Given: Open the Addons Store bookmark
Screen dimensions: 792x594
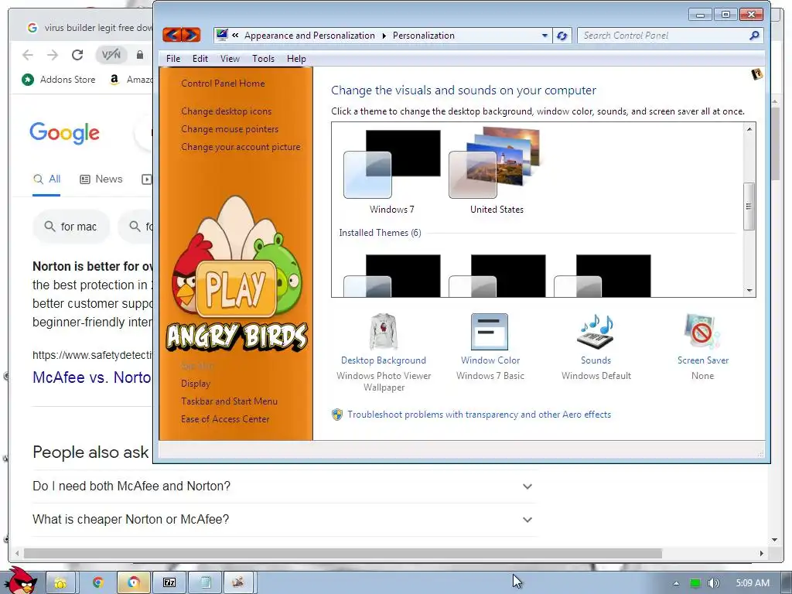Looking at the screenshot, I should [x=59, y=80].
